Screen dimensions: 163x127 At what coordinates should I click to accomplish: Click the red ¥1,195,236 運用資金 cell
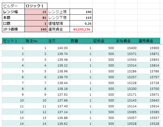[x=81, y=29]
